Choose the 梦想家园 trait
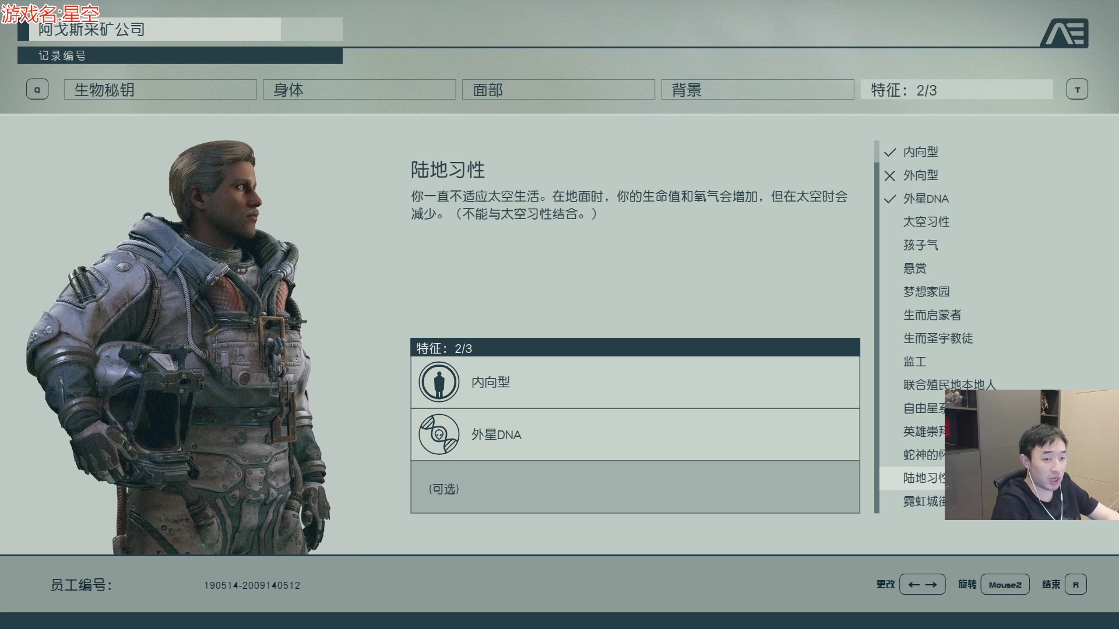The height and width of the screenshot is (629, 1119). tap(926, 292)
